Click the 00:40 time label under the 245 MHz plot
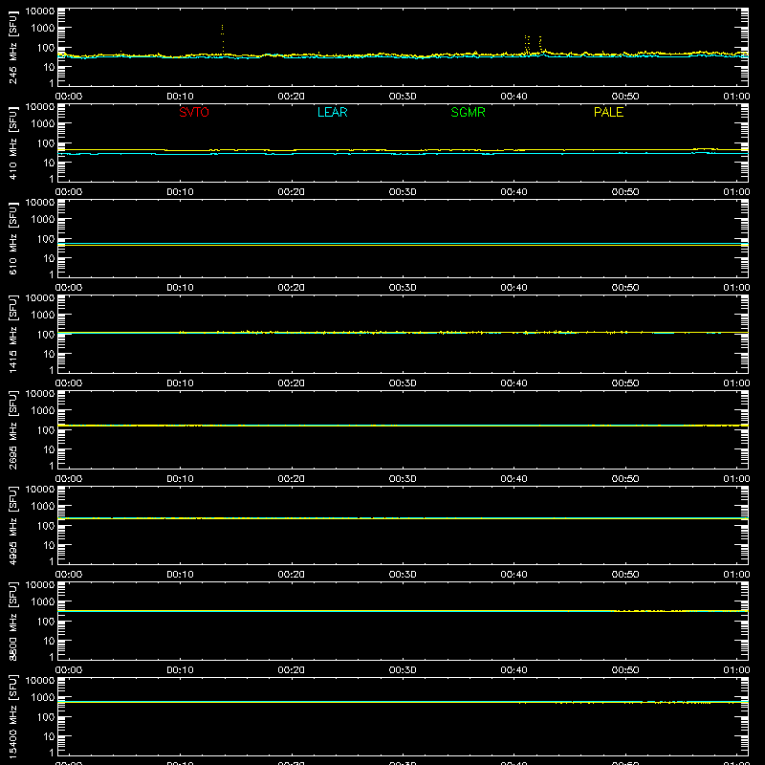The image size is (765, 765). [x=514, y=97]
